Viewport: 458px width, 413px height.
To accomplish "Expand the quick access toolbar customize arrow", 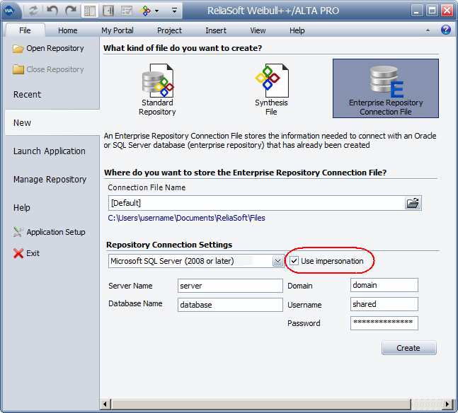I will pos(174,11).
